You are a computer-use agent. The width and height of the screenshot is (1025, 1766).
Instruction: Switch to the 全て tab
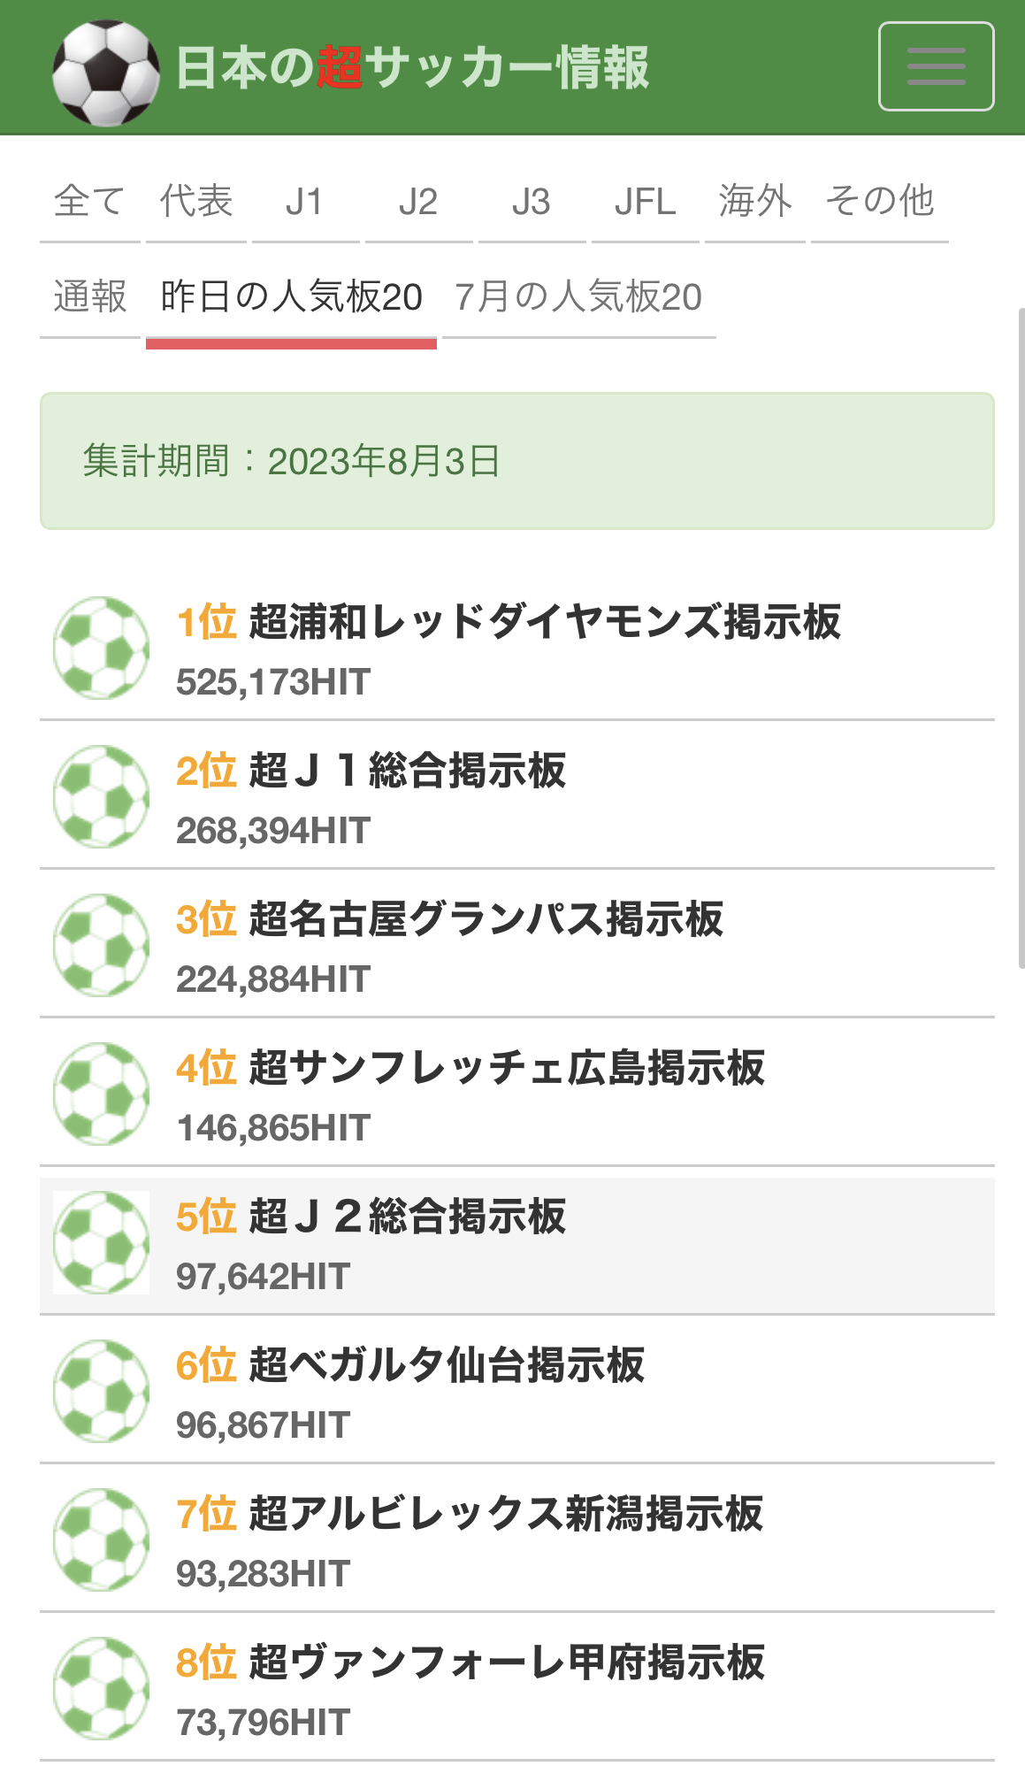[89, 201]
